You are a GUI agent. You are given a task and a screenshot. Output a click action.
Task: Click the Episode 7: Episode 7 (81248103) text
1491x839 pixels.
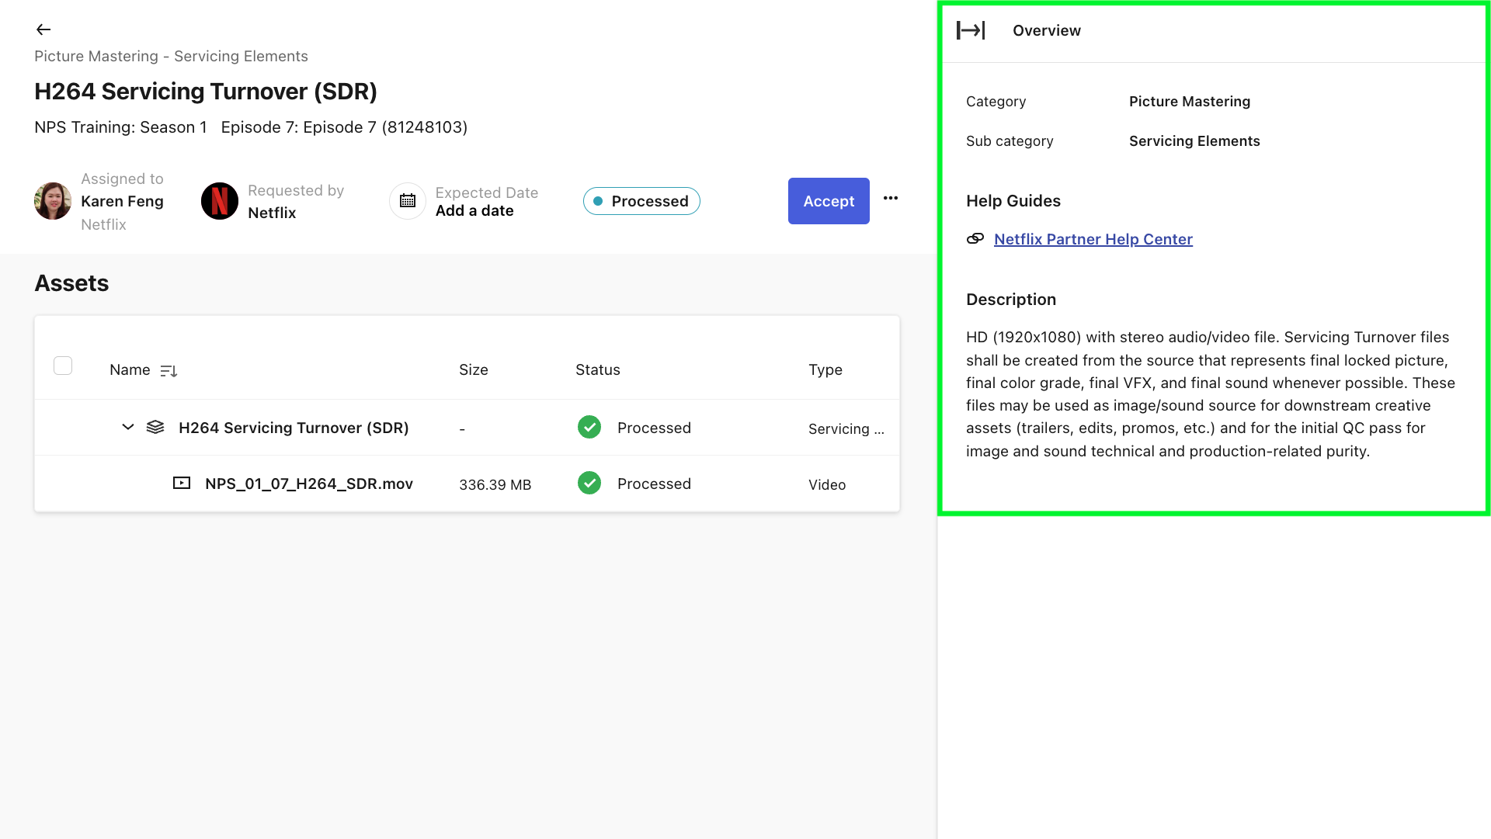(344, 127)
